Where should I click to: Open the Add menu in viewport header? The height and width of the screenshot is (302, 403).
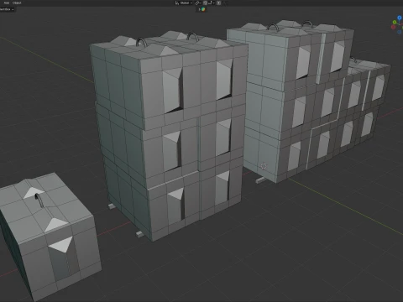(x=7, y=3)
